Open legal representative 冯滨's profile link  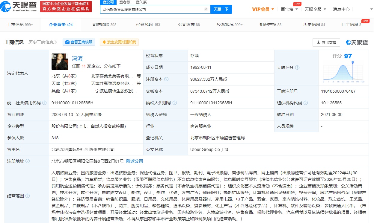[77, 59]
